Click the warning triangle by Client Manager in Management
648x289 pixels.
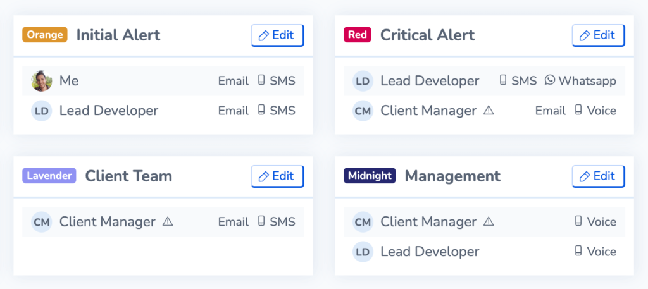[489, 222]
